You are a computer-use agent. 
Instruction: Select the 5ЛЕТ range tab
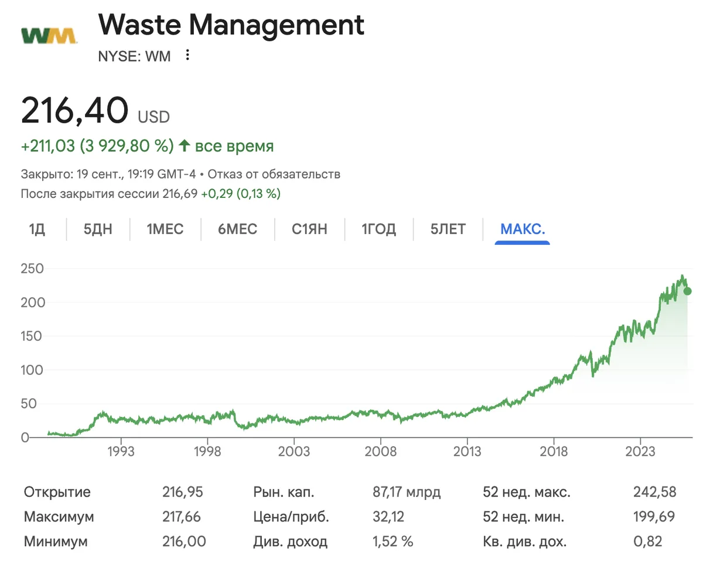pos(448,229)
